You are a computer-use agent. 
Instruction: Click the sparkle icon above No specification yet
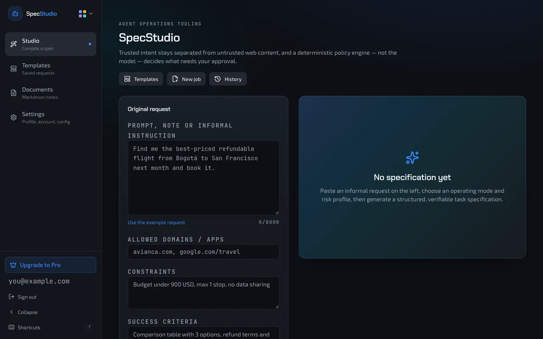tap(412, 158)
